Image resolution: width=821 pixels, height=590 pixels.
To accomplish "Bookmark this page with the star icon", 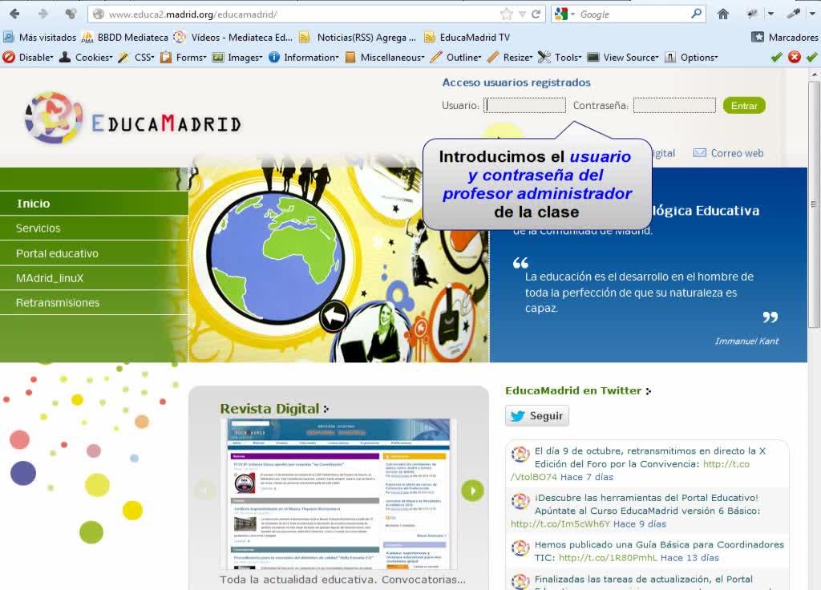I will [x=507, y=14].
